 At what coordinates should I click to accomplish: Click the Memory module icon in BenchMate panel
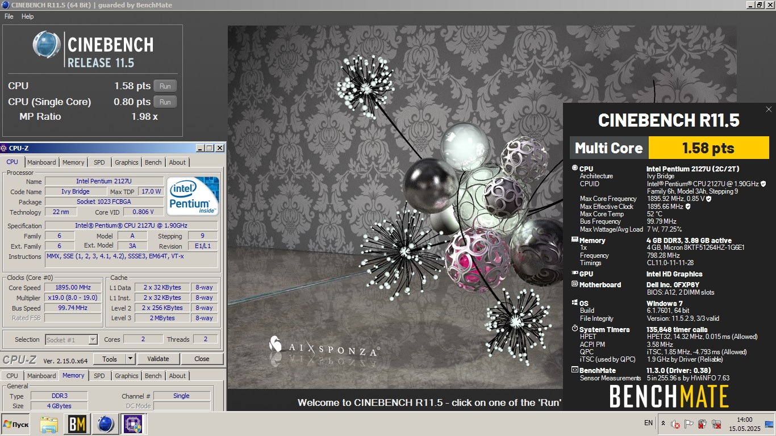pos(574,240)
